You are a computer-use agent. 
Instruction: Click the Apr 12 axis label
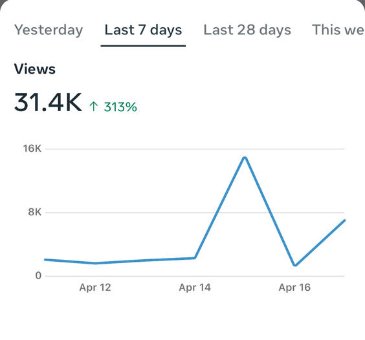95,288
